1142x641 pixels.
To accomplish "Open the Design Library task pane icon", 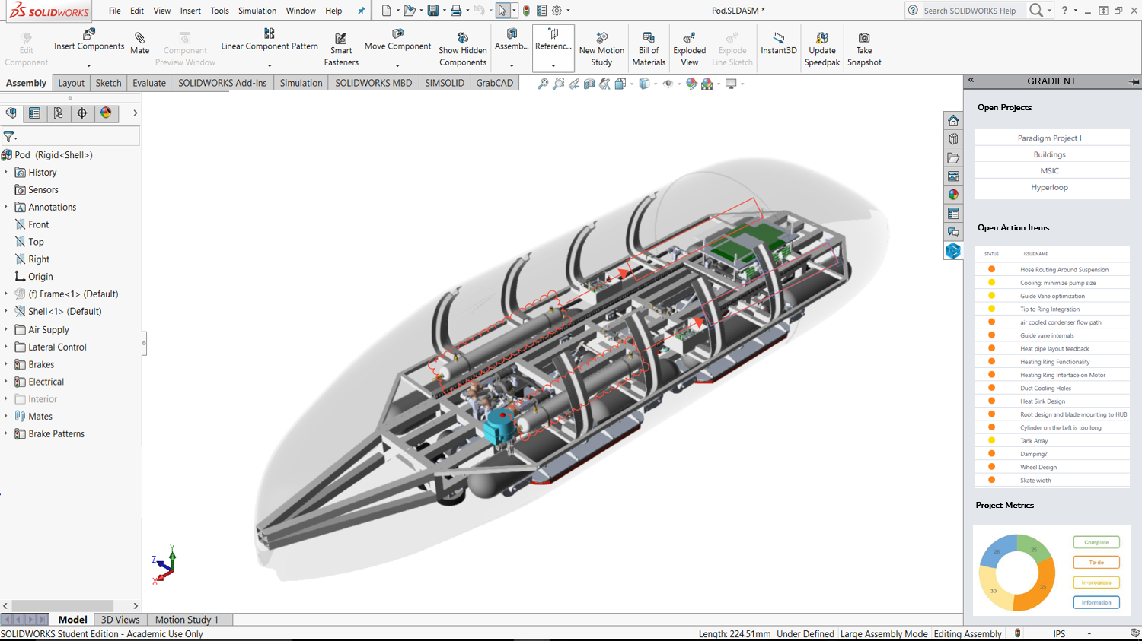I will [953, 139].
